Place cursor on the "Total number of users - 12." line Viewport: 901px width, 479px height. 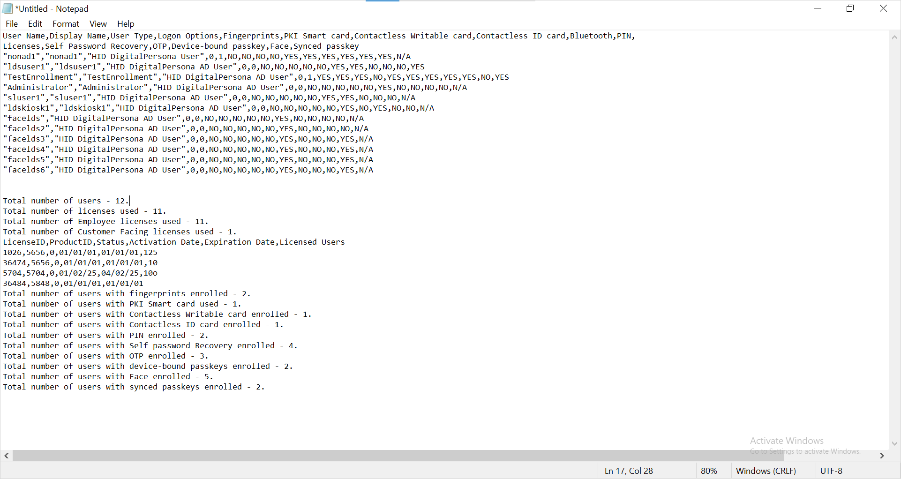coord(66,201)
